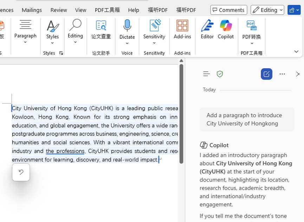Open Styles dialog launcher

click(61, 53)
